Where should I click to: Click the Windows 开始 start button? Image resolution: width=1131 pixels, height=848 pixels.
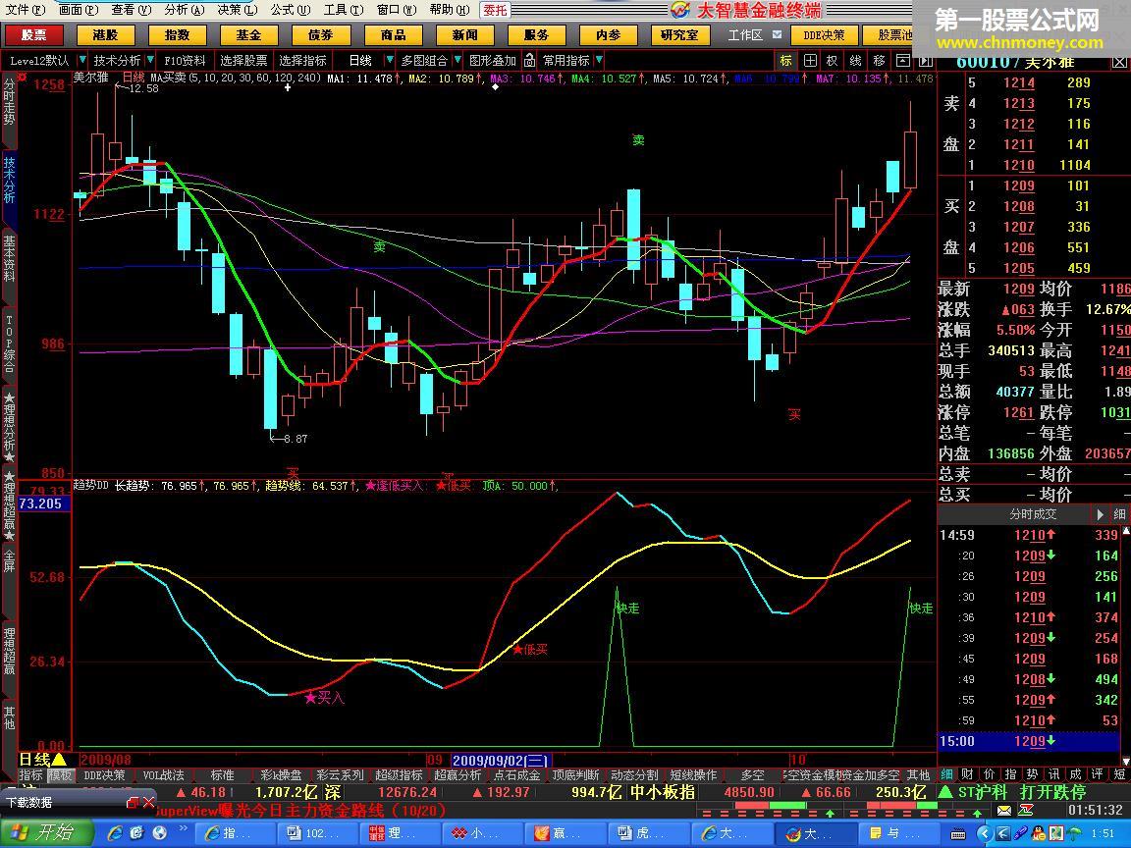(45, 833)
